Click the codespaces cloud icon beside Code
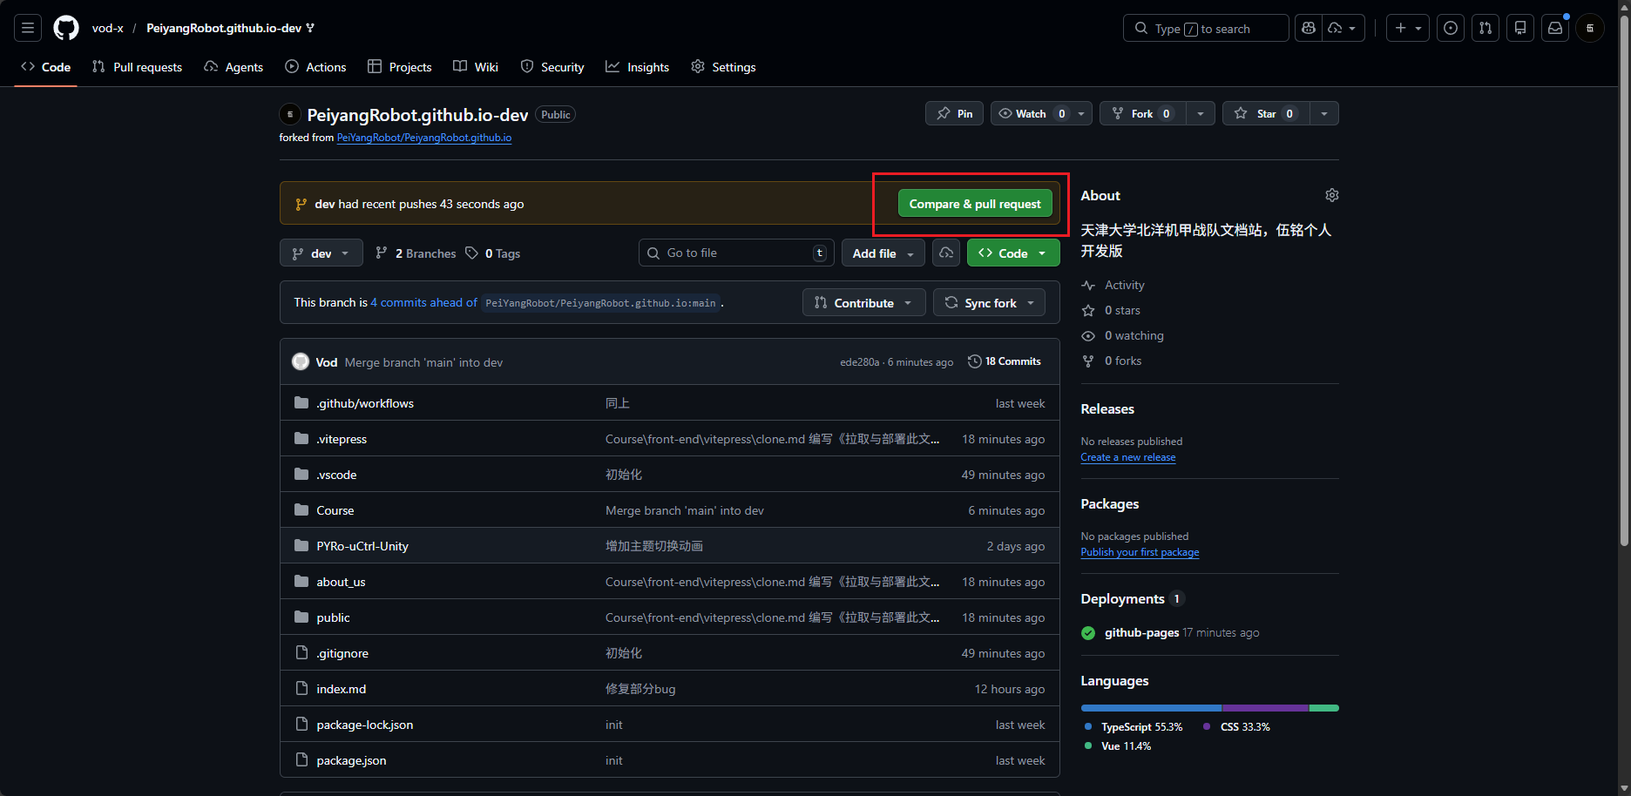Image resolution: width=1631 pixels, height=796 pixels. click(x=946, y=253)
